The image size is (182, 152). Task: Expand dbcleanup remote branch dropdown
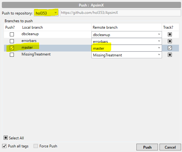tap(127, 35)
